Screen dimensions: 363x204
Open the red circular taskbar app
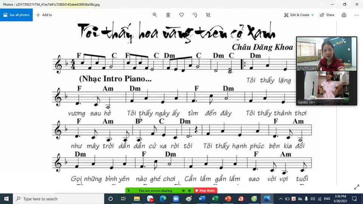pyautogui.click(x=241, y=199)
